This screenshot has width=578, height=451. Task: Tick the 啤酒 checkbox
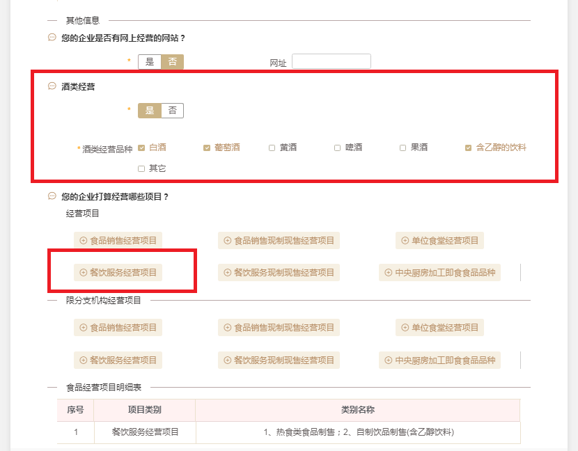[x=338, y=148]
